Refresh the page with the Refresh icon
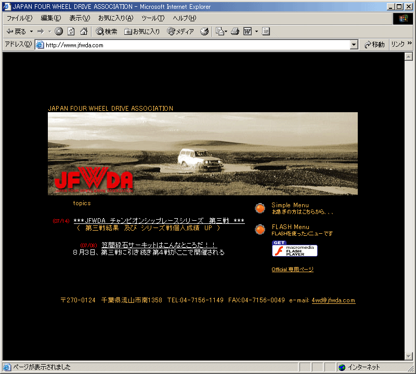 click(x=71, y=32)
